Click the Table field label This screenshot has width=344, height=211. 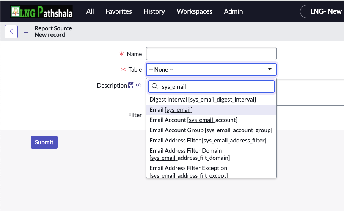click(x=135, y=69)
